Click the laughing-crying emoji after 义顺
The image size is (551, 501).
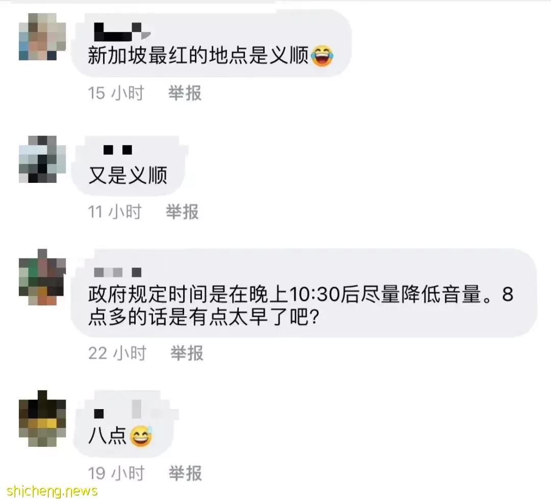[322, 56]
